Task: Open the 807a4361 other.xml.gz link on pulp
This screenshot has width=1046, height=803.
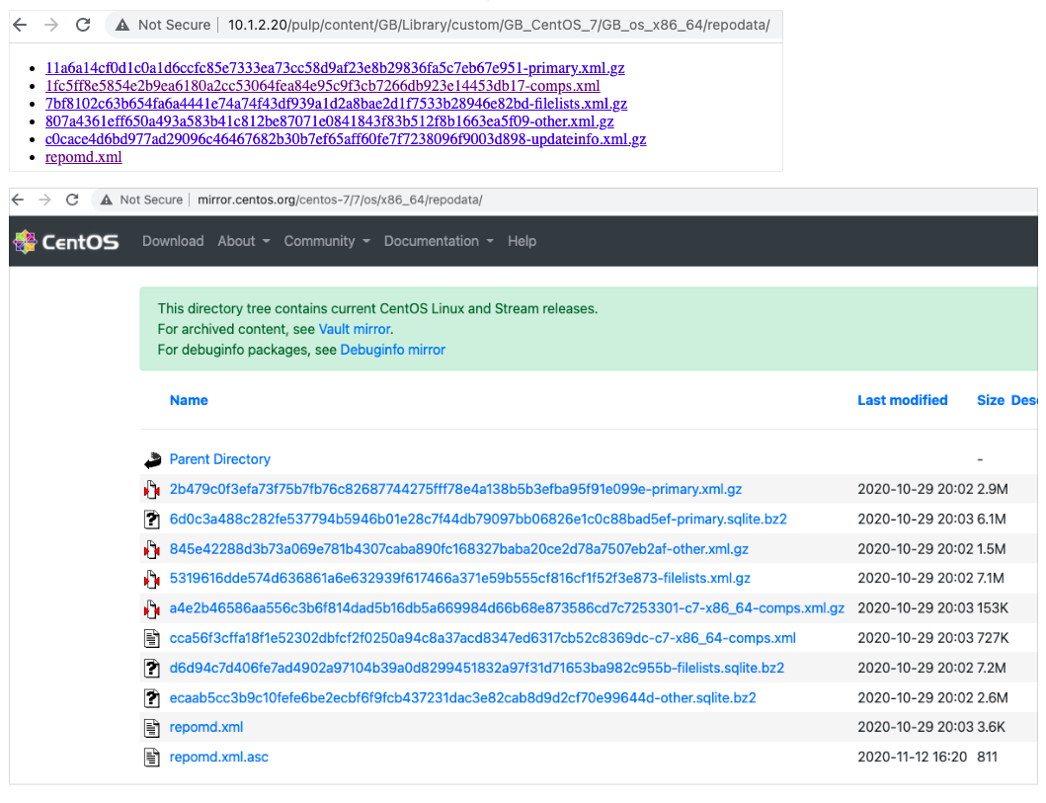Action: tap(330, 121)
